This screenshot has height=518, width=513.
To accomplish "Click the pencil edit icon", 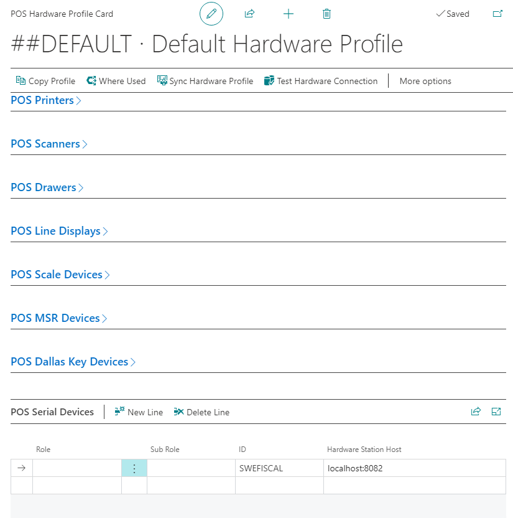I will pyautogui.click(x=211, y=14).
